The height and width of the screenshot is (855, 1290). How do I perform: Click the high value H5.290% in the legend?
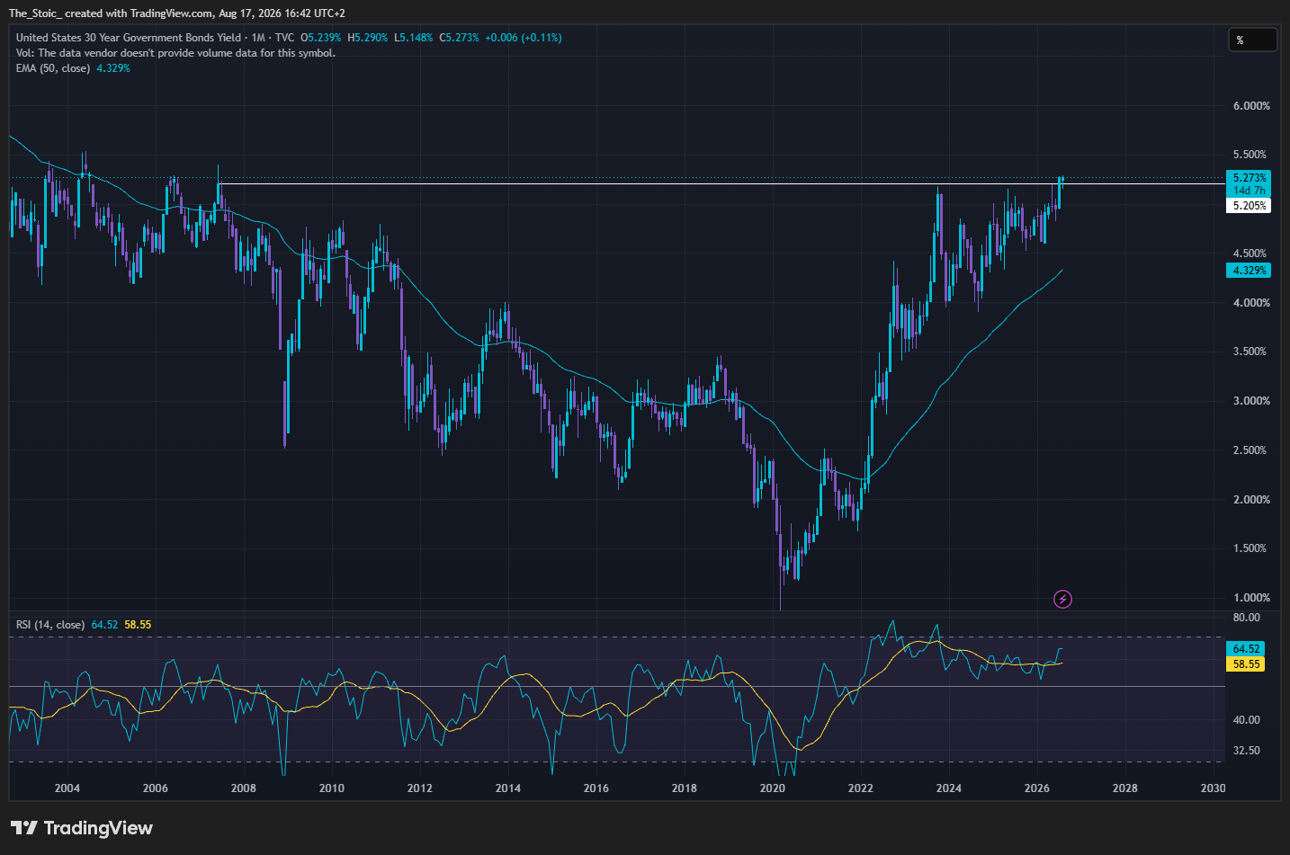(368, 38)
